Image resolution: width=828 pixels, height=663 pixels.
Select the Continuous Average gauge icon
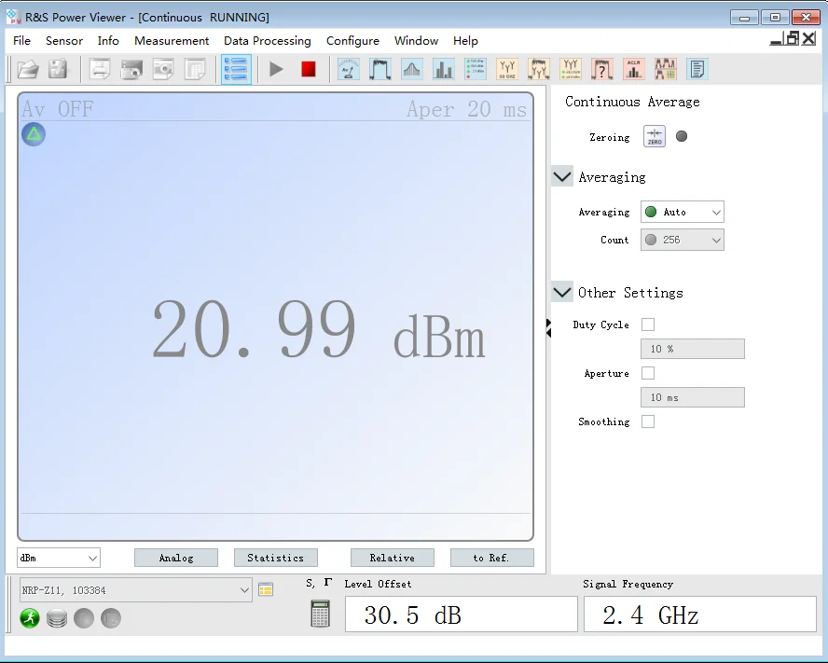(349, 69)
